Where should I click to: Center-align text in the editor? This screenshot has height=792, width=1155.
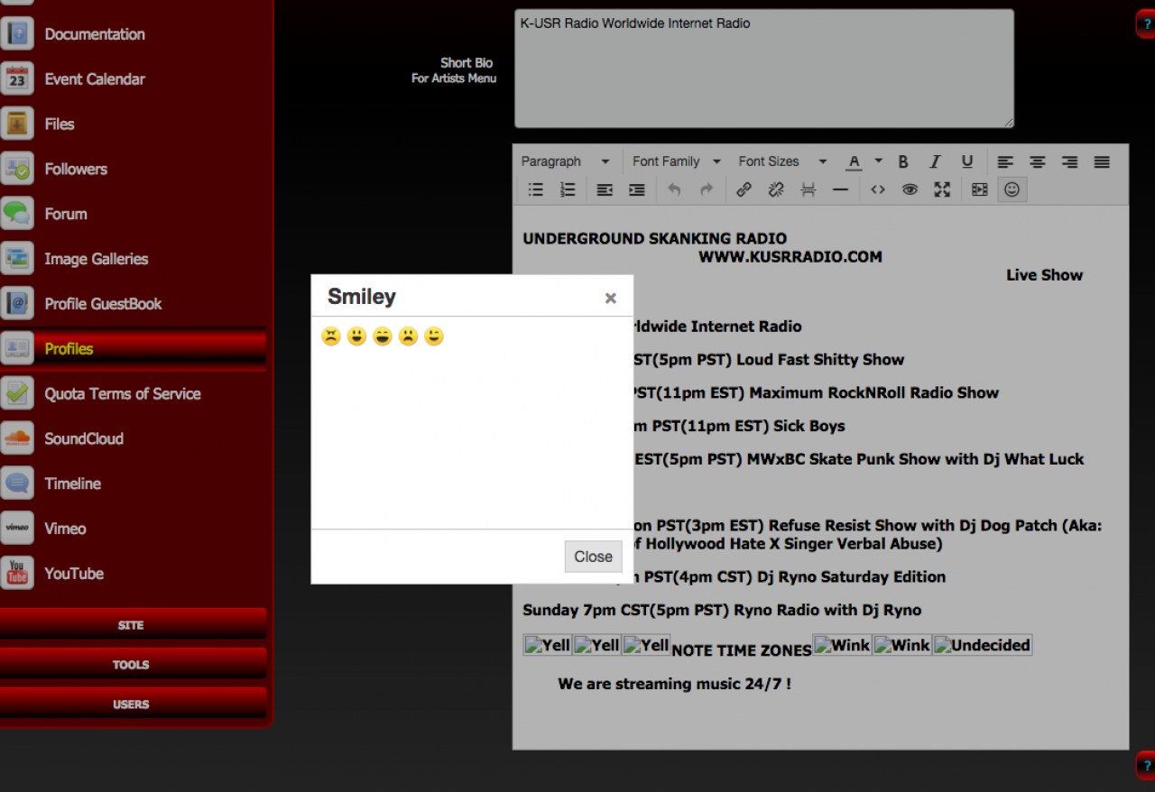pyautogui.click(x=1038, y=161)
